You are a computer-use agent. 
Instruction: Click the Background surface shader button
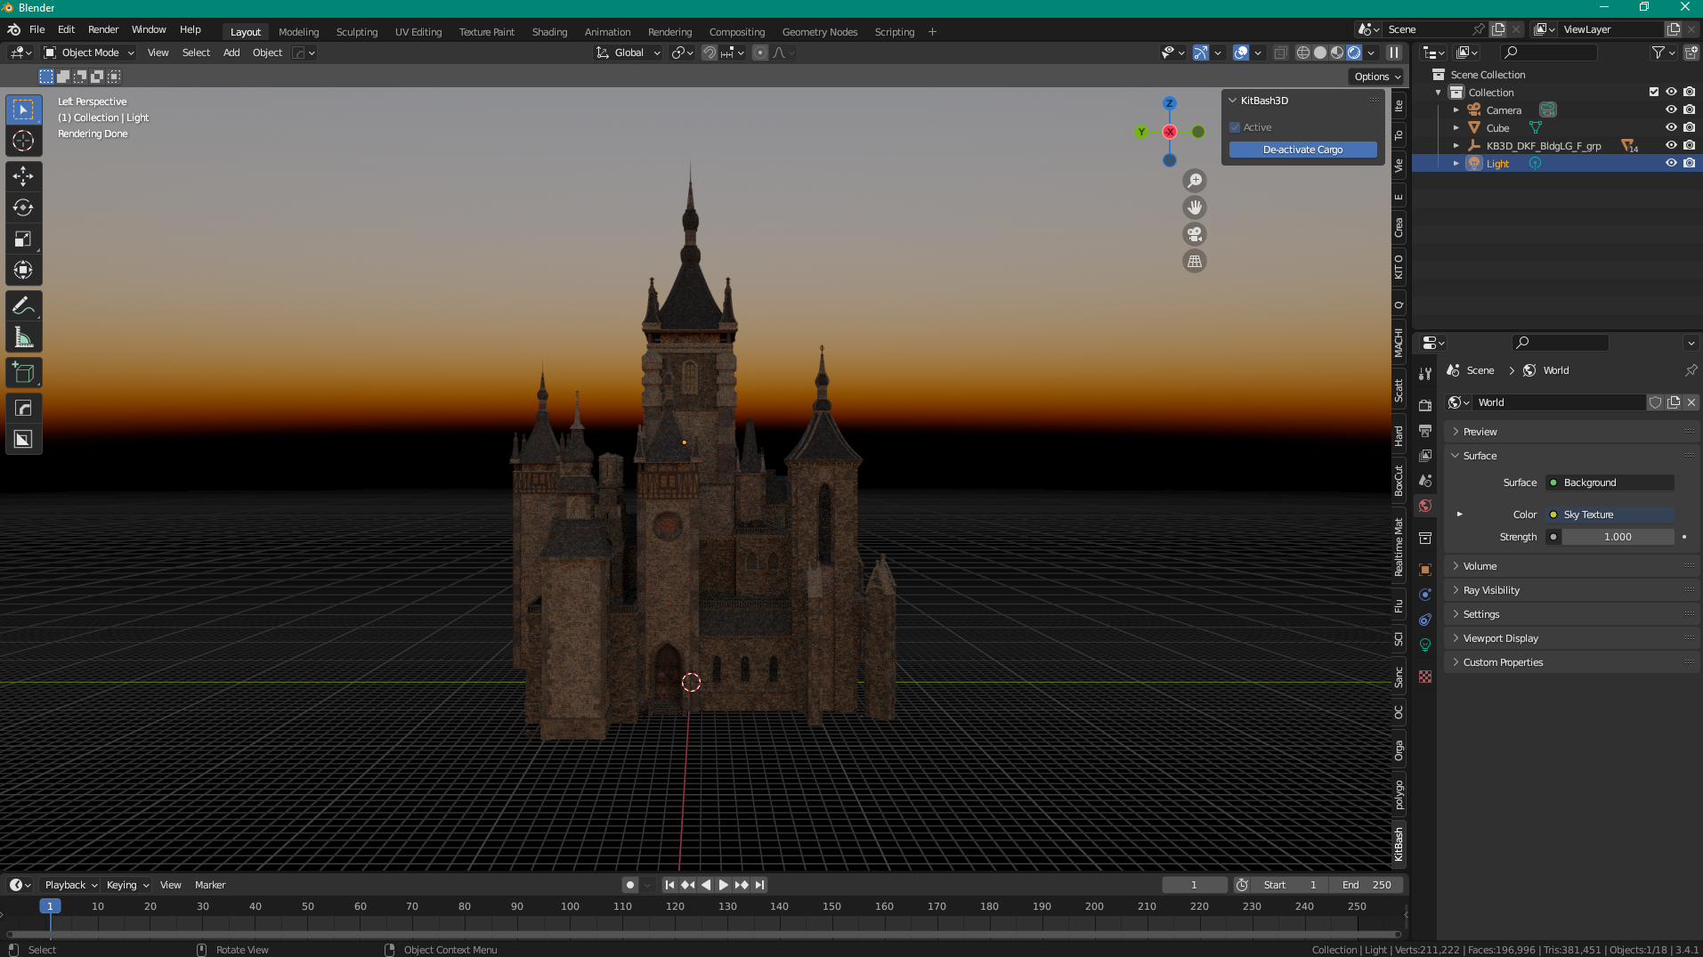pyautogui.click(x=1610, y=483)
